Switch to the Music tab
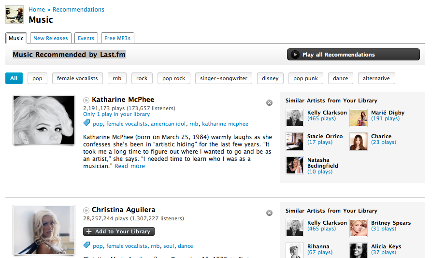Image resolution: width=432 pixels, height=258 pixels. (16, 38)
